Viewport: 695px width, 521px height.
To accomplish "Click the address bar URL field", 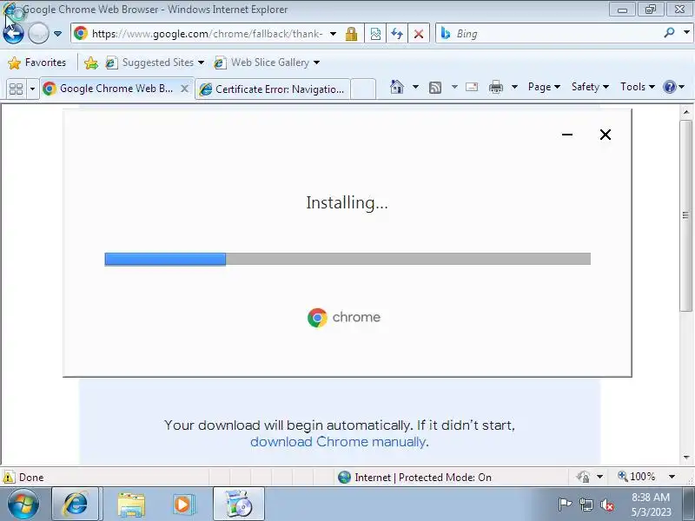I will click(x=207, y=34).
